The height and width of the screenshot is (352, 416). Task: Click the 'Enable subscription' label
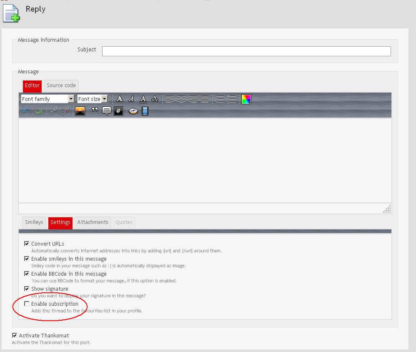55,304
